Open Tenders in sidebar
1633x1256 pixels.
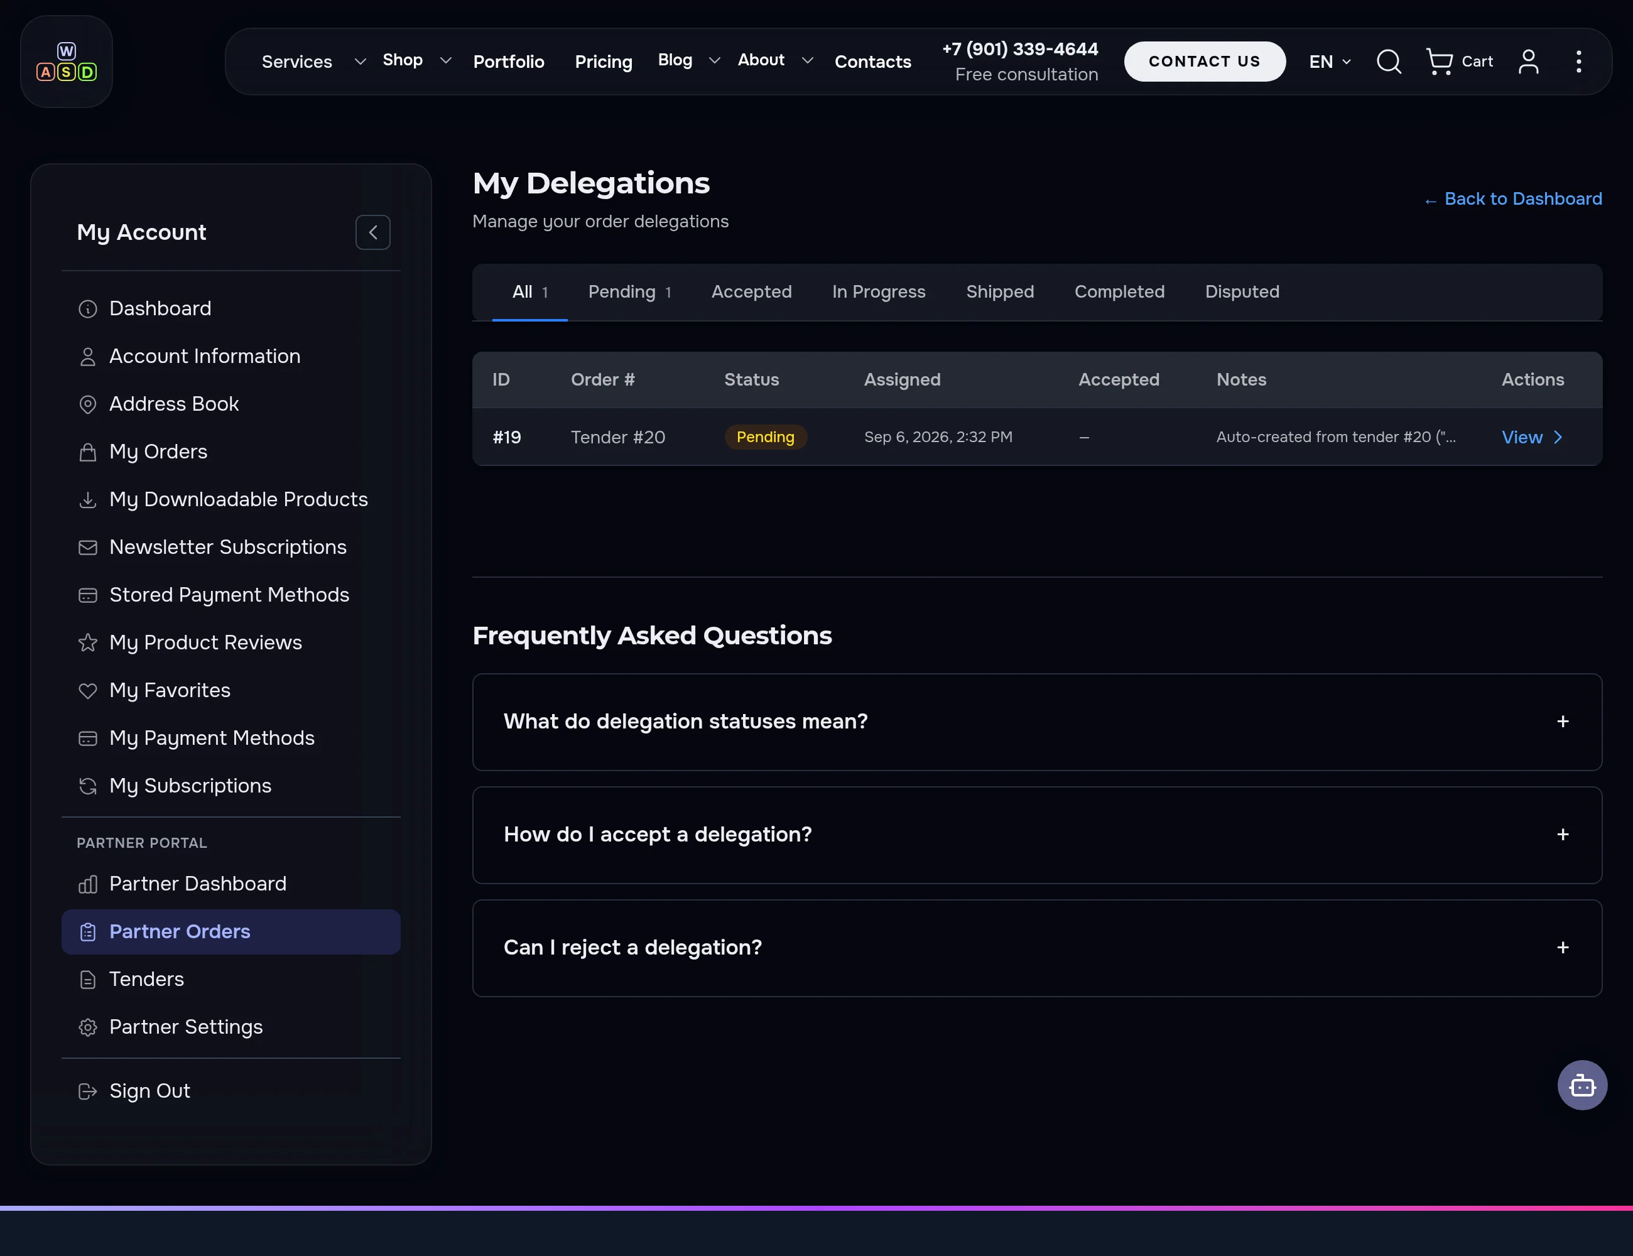pos(231,980)
